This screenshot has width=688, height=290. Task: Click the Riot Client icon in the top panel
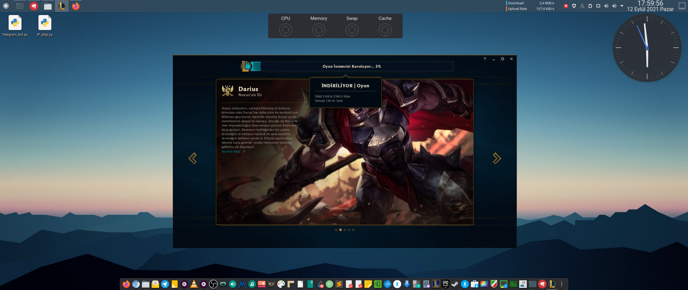coord(34,6)
